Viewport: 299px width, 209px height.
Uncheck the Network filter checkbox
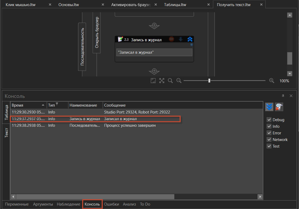(x=269, y=139)
